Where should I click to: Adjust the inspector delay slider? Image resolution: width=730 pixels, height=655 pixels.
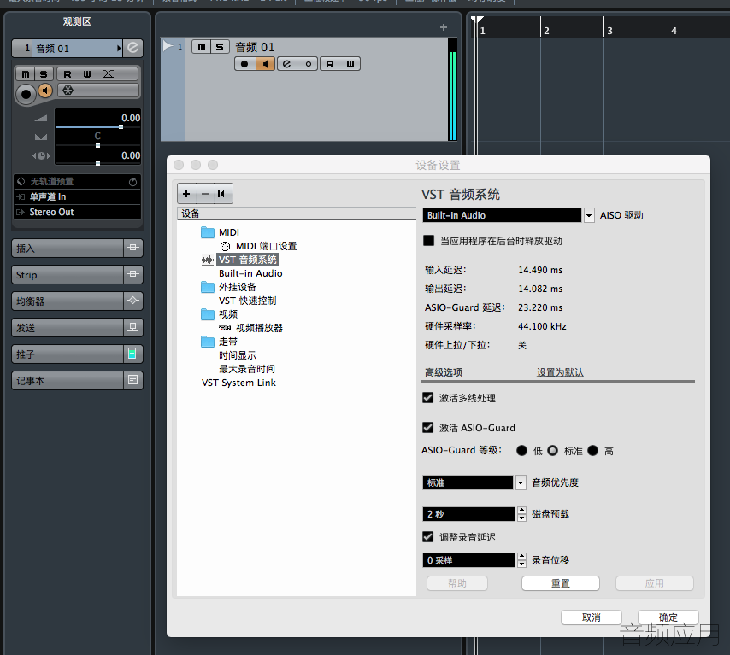click(x=97, y=163)
